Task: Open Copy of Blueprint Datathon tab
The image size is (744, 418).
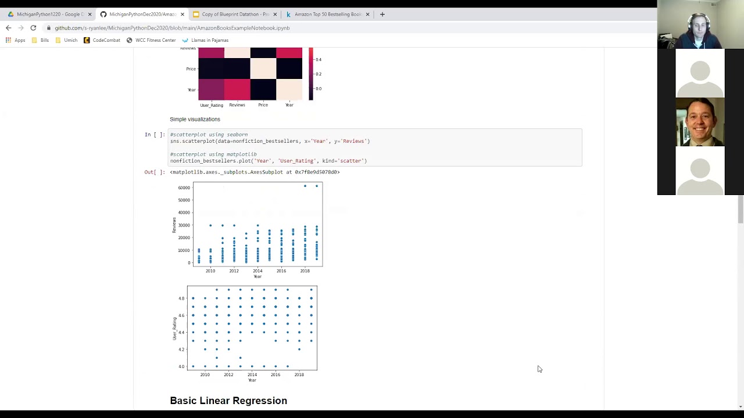Action: coord(235,14)
